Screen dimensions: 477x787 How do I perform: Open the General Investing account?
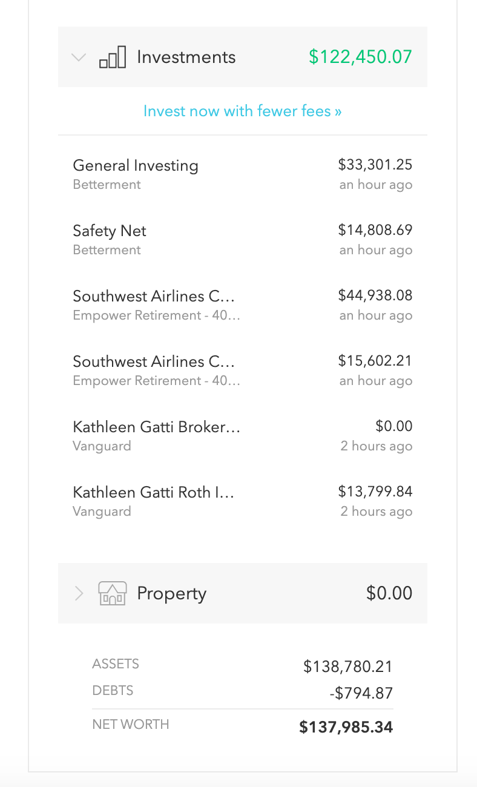click(136, 166)
